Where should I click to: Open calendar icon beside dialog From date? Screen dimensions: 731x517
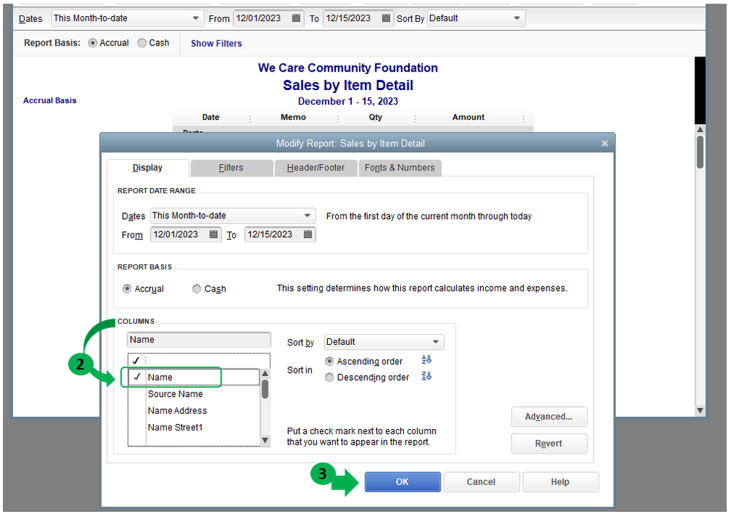pyautogui.click(x=214, y=234)
